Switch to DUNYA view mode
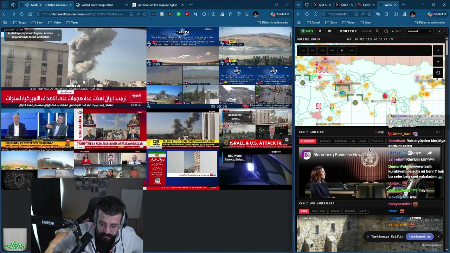The image size is (450, 253). pos(307,31)
